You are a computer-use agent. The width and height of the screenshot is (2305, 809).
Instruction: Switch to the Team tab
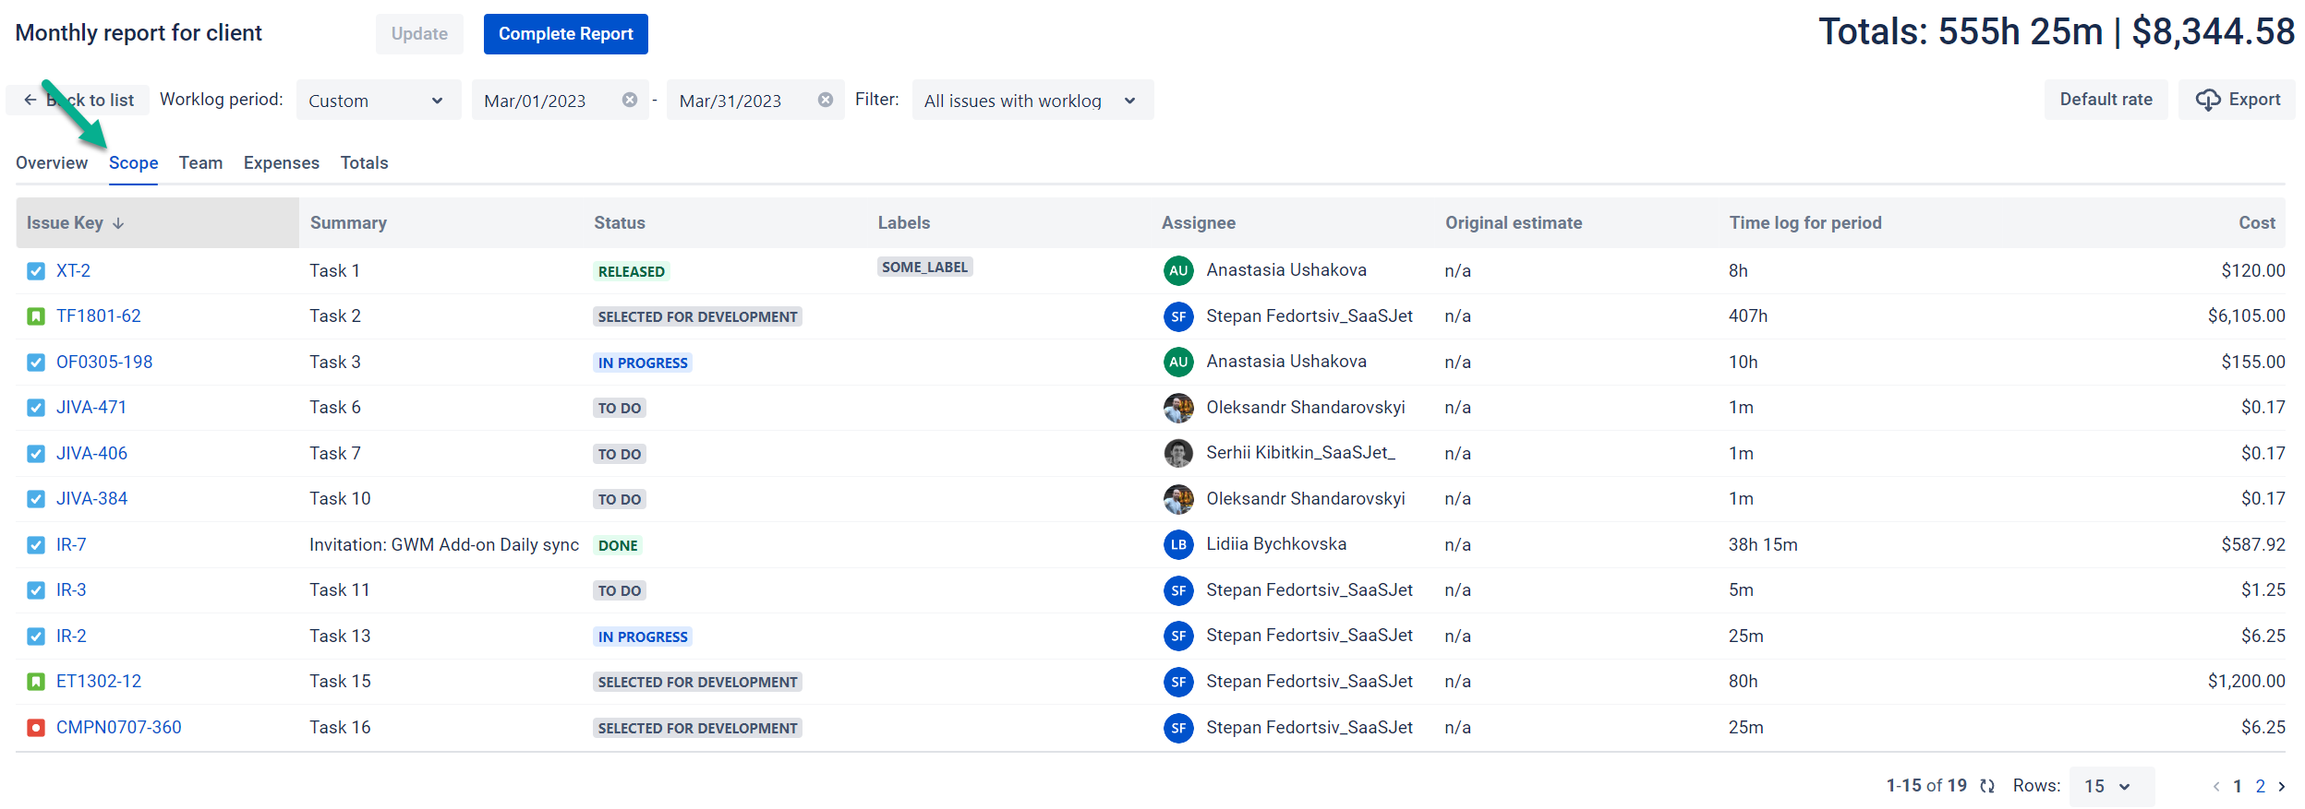200,163
